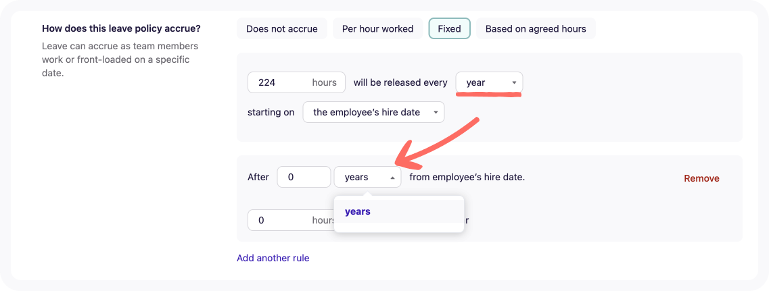
Task: Pick "years" from the open dropdown list
Action: pyautogui.click(x=358, y=211)
